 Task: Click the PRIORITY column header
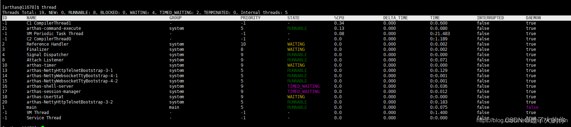click(251, 18)
